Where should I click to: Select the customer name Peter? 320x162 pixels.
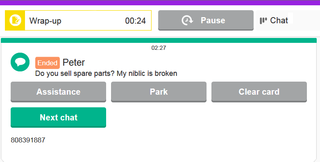(x=74, y=62)
